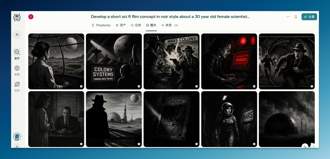The height and width of the screenshot is (159, 330).
Task: Click the download icon in the sidebar
Action: 17,146
